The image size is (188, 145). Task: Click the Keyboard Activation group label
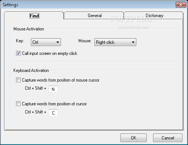(x=31, y=70)
